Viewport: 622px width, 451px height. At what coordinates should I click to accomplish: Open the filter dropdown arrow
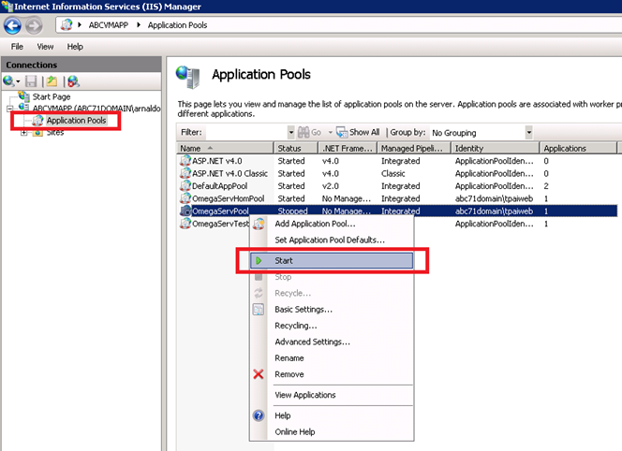coord(290,132)
